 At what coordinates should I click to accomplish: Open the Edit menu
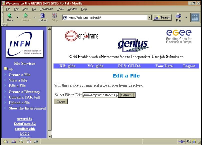(16, 9)
